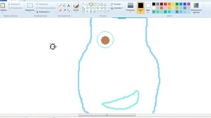Choose the Five-point star shape

pos(91,11)
